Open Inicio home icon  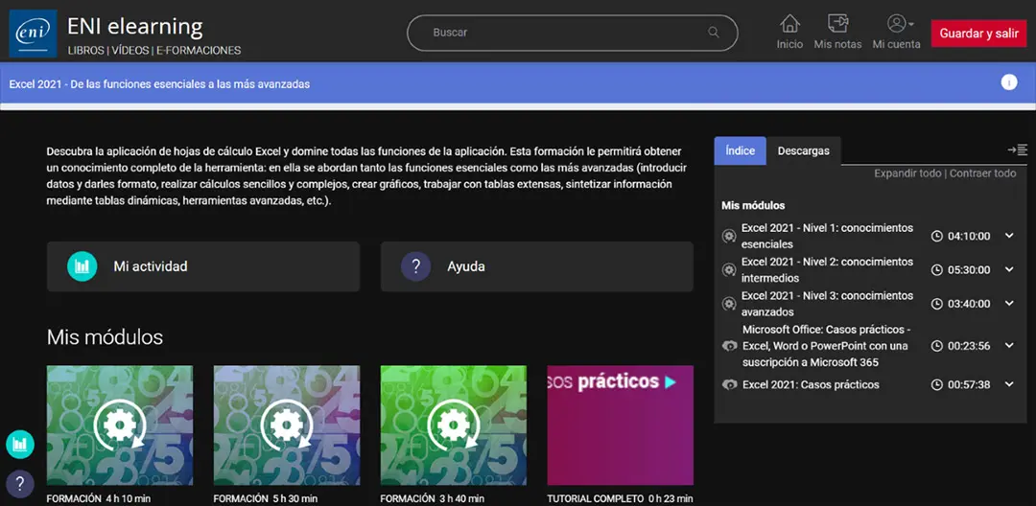point(789,24)
